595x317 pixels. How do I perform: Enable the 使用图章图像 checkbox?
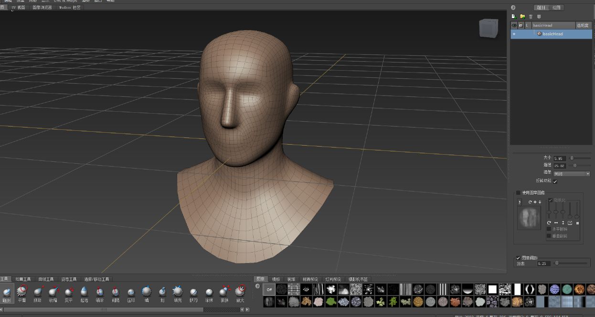pos(518,192)
